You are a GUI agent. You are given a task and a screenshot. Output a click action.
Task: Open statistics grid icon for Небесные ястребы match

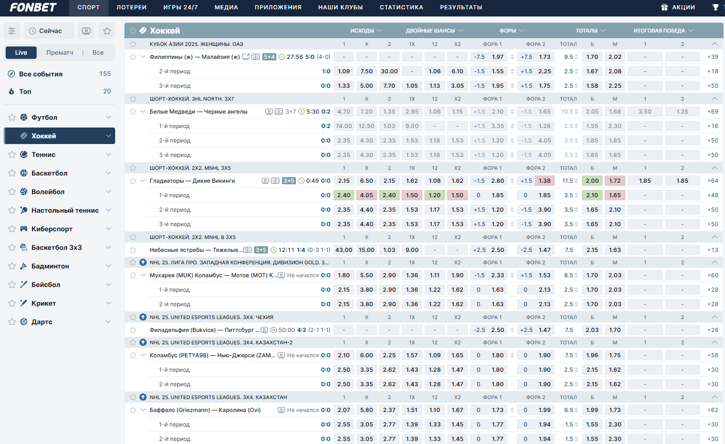[x=247, y=250]
